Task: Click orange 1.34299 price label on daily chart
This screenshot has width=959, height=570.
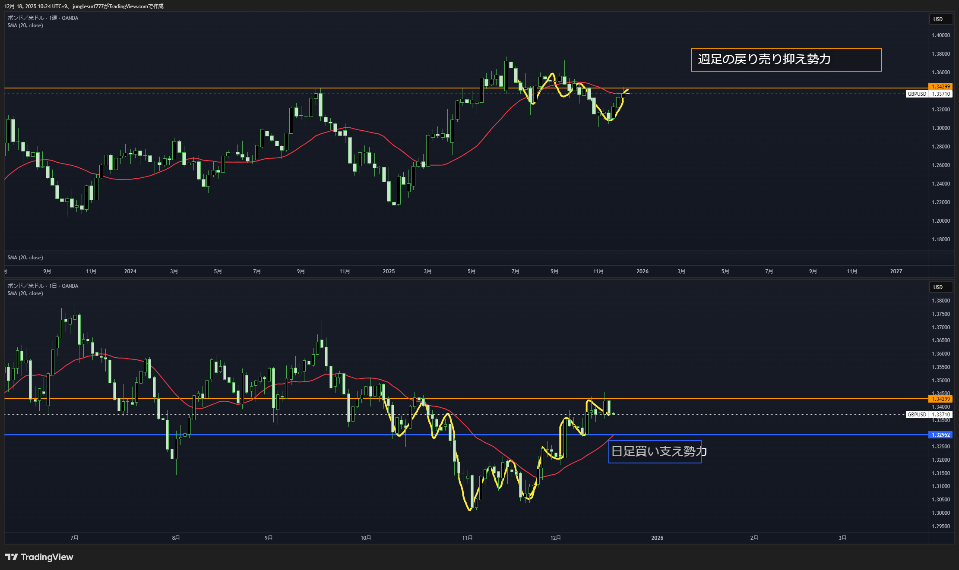Action: [x=940, y=399]
